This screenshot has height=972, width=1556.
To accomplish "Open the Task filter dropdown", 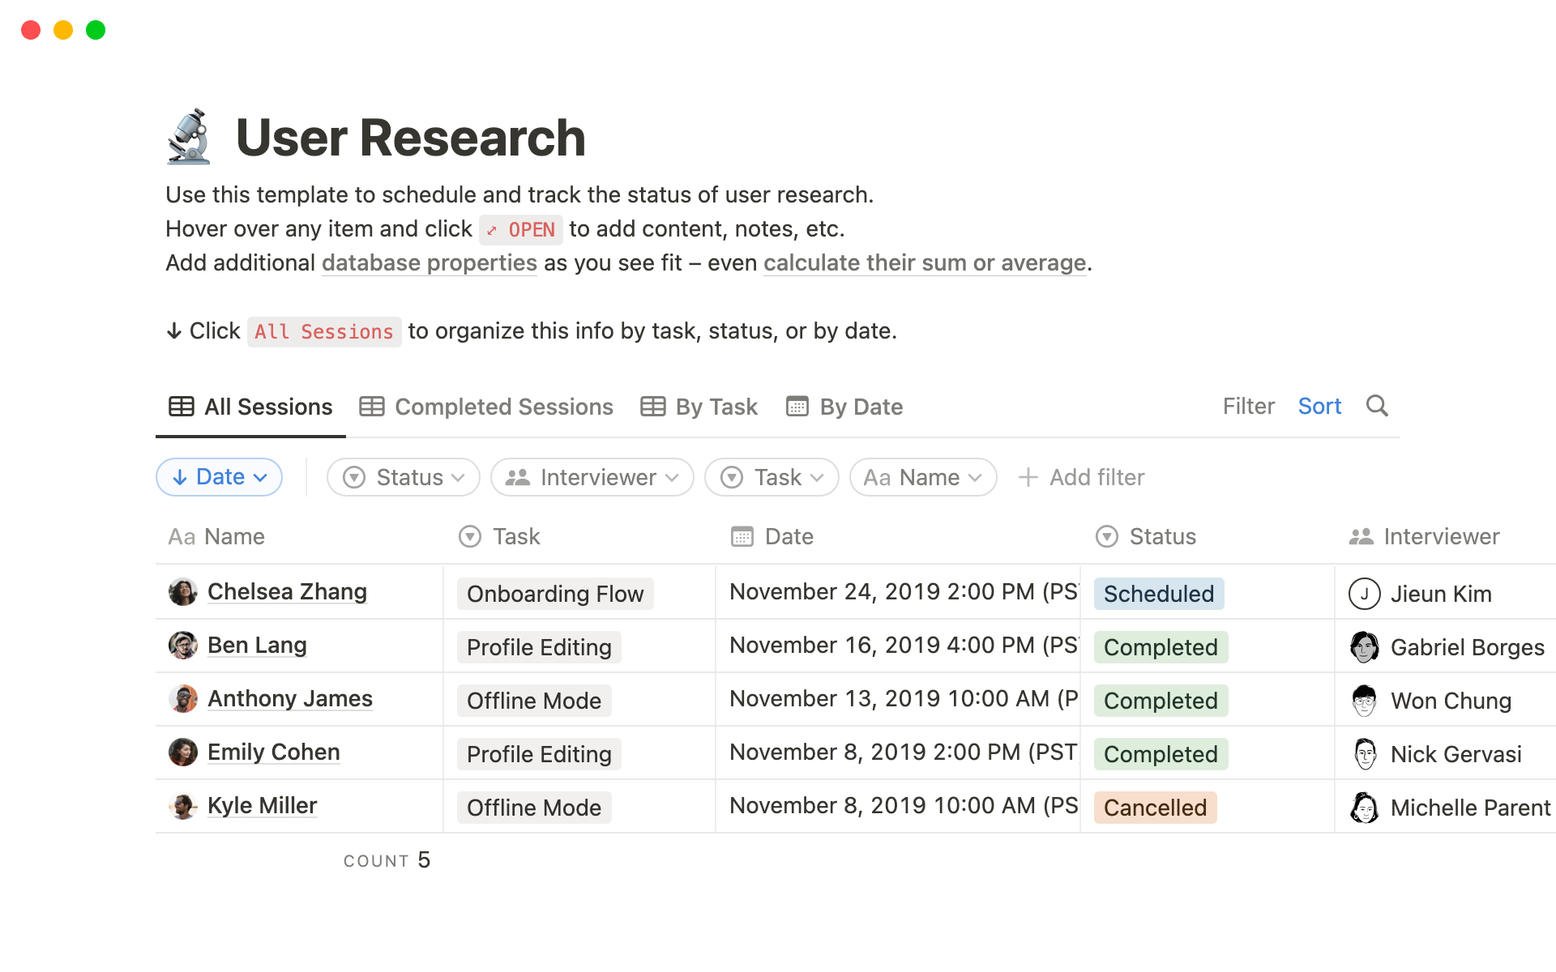I will [x=771, y=477].
